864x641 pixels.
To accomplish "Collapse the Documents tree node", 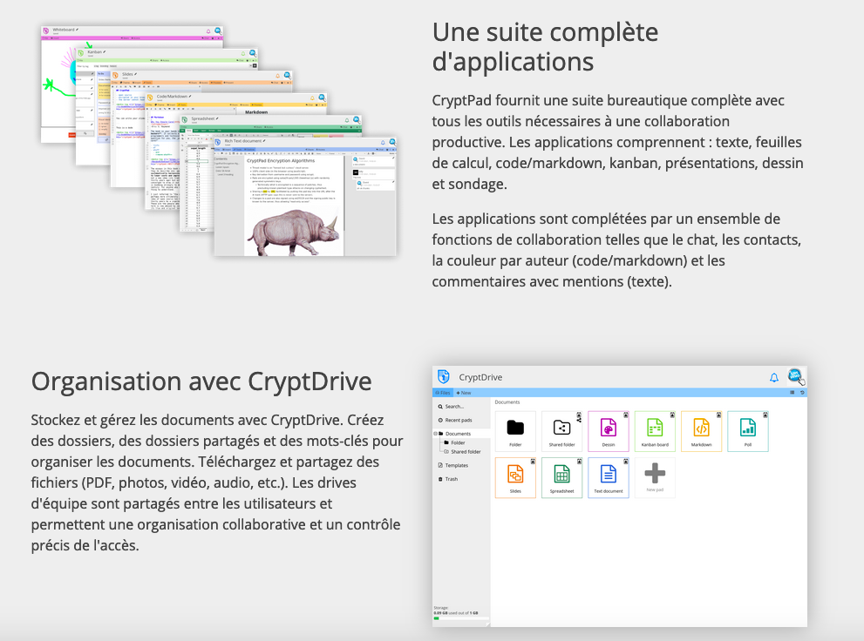I will [x=435, y=434].
